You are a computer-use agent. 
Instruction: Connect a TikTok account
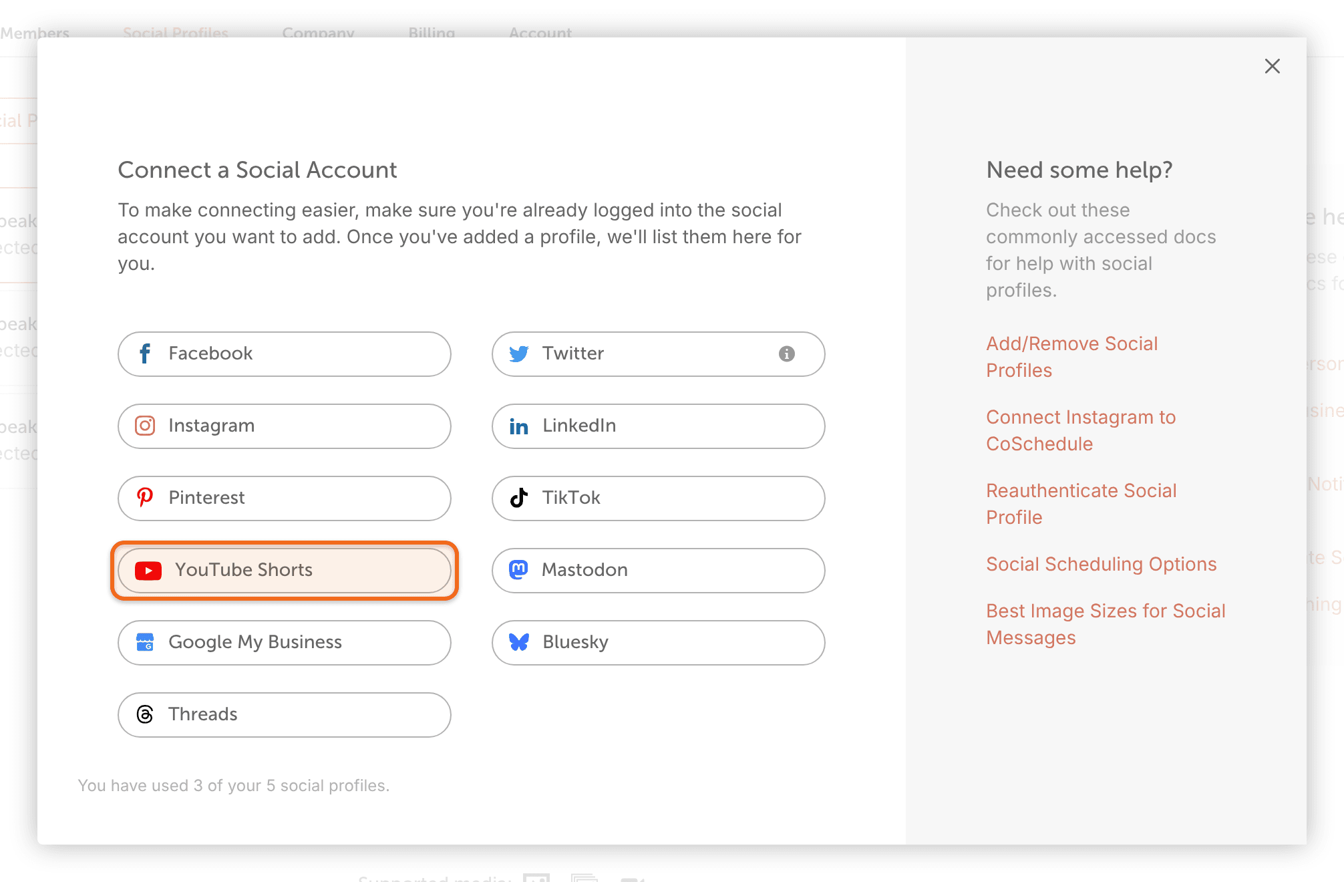click(659, 498)
